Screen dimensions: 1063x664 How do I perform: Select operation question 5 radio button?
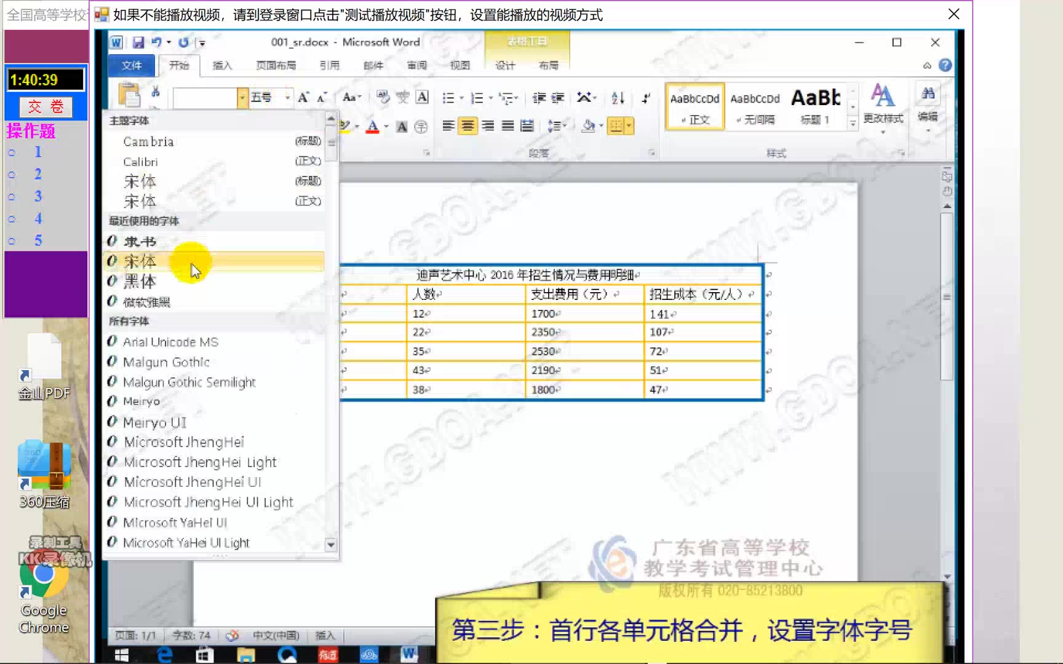12,241
